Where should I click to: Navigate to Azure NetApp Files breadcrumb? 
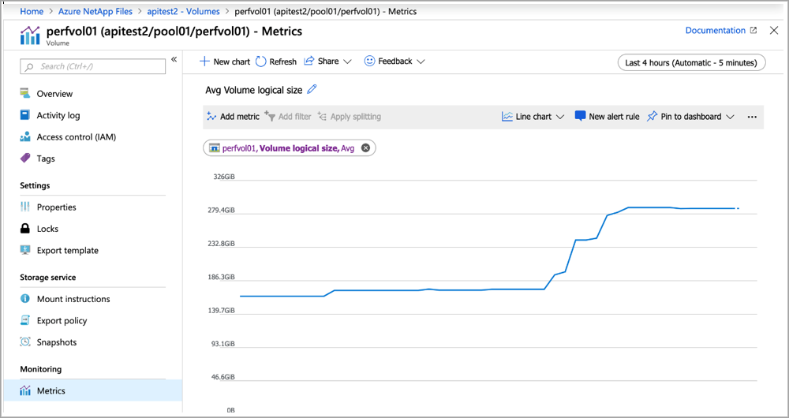(95, 12)
